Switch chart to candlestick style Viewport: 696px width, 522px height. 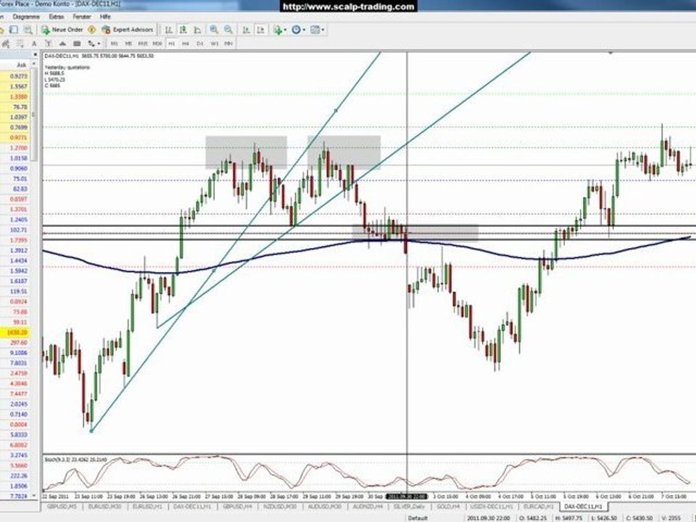[x=183, y=30]
